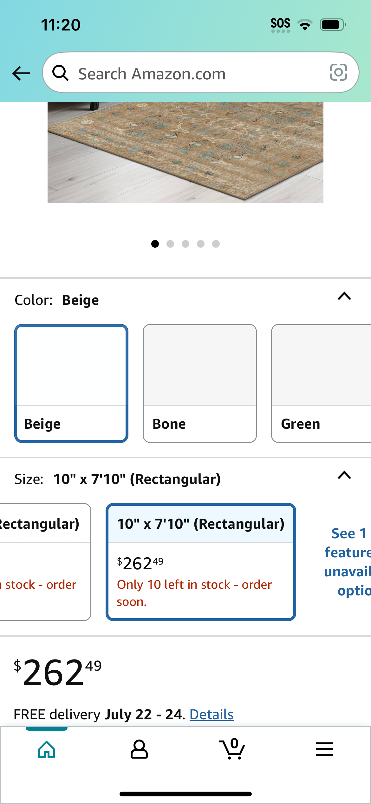Check Wi-Fi status icon

click(x=305, y=24)
